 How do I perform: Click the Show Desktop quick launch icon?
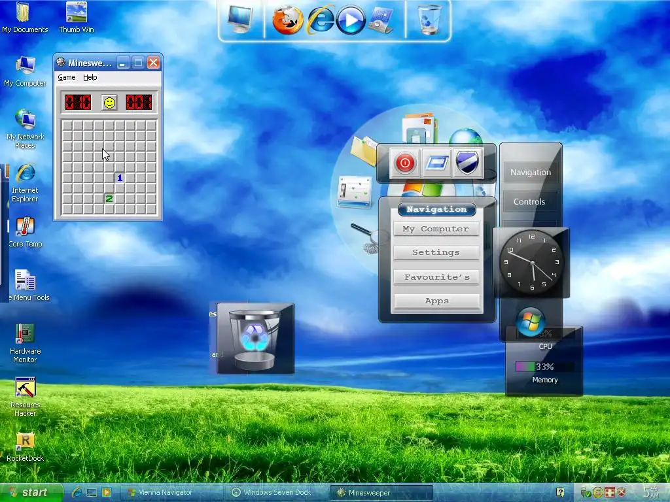[x=92, y=493]
